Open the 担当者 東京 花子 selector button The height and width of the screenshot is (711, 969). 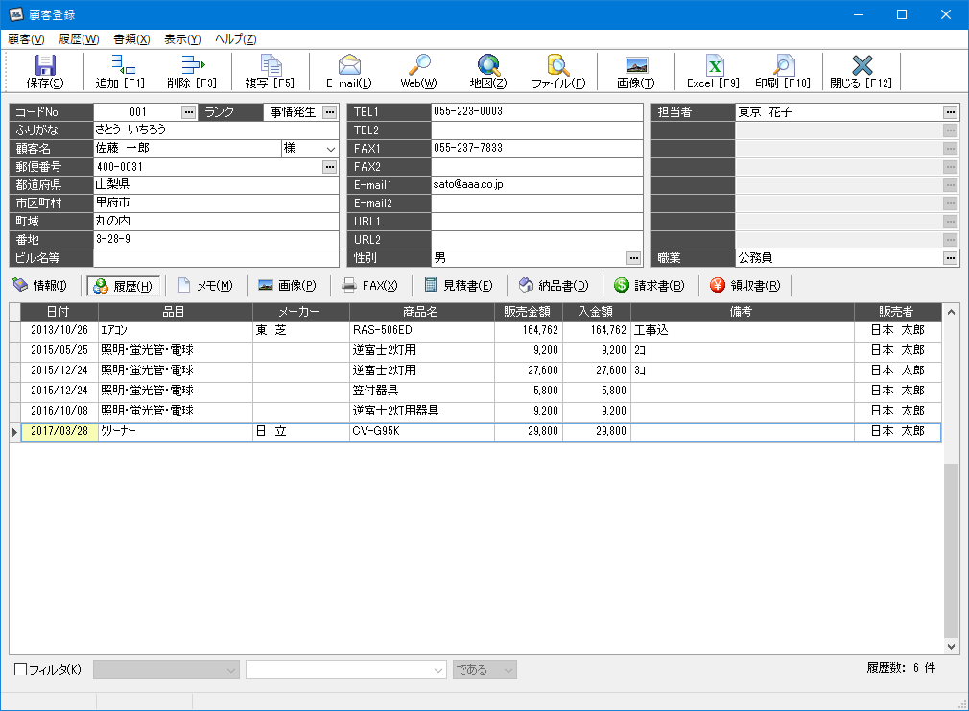[951, 112]
